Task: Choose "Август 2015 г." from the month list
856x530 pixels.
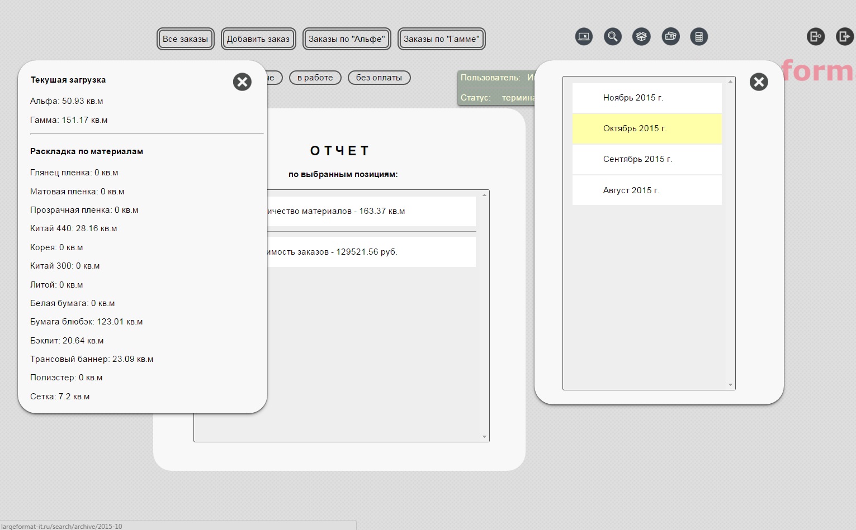Action: click(x=647, y=190)
